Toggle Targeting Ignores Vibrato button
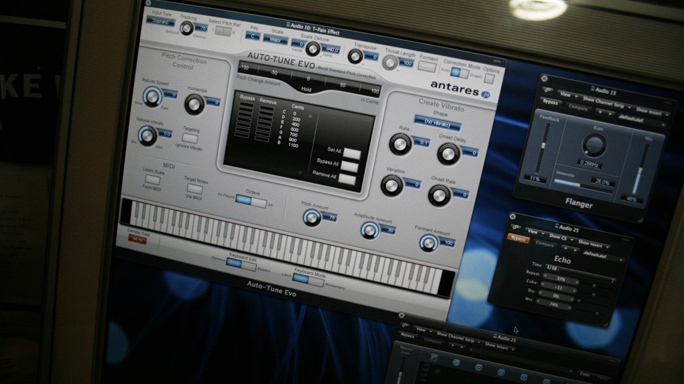Viewport: 684px width, 384px height. coord(190,138)
